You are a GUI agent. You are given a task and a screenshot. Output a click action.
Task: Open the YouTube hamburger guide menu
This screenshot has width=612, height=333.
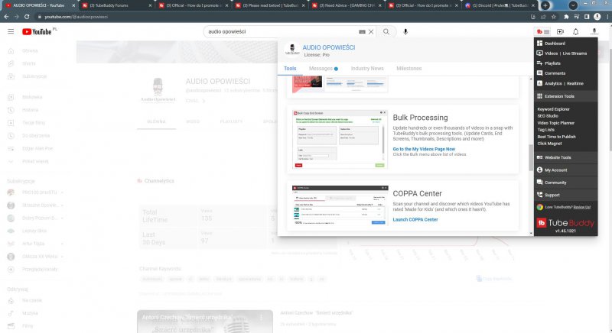pyautogui.click(x=11, y=31)
